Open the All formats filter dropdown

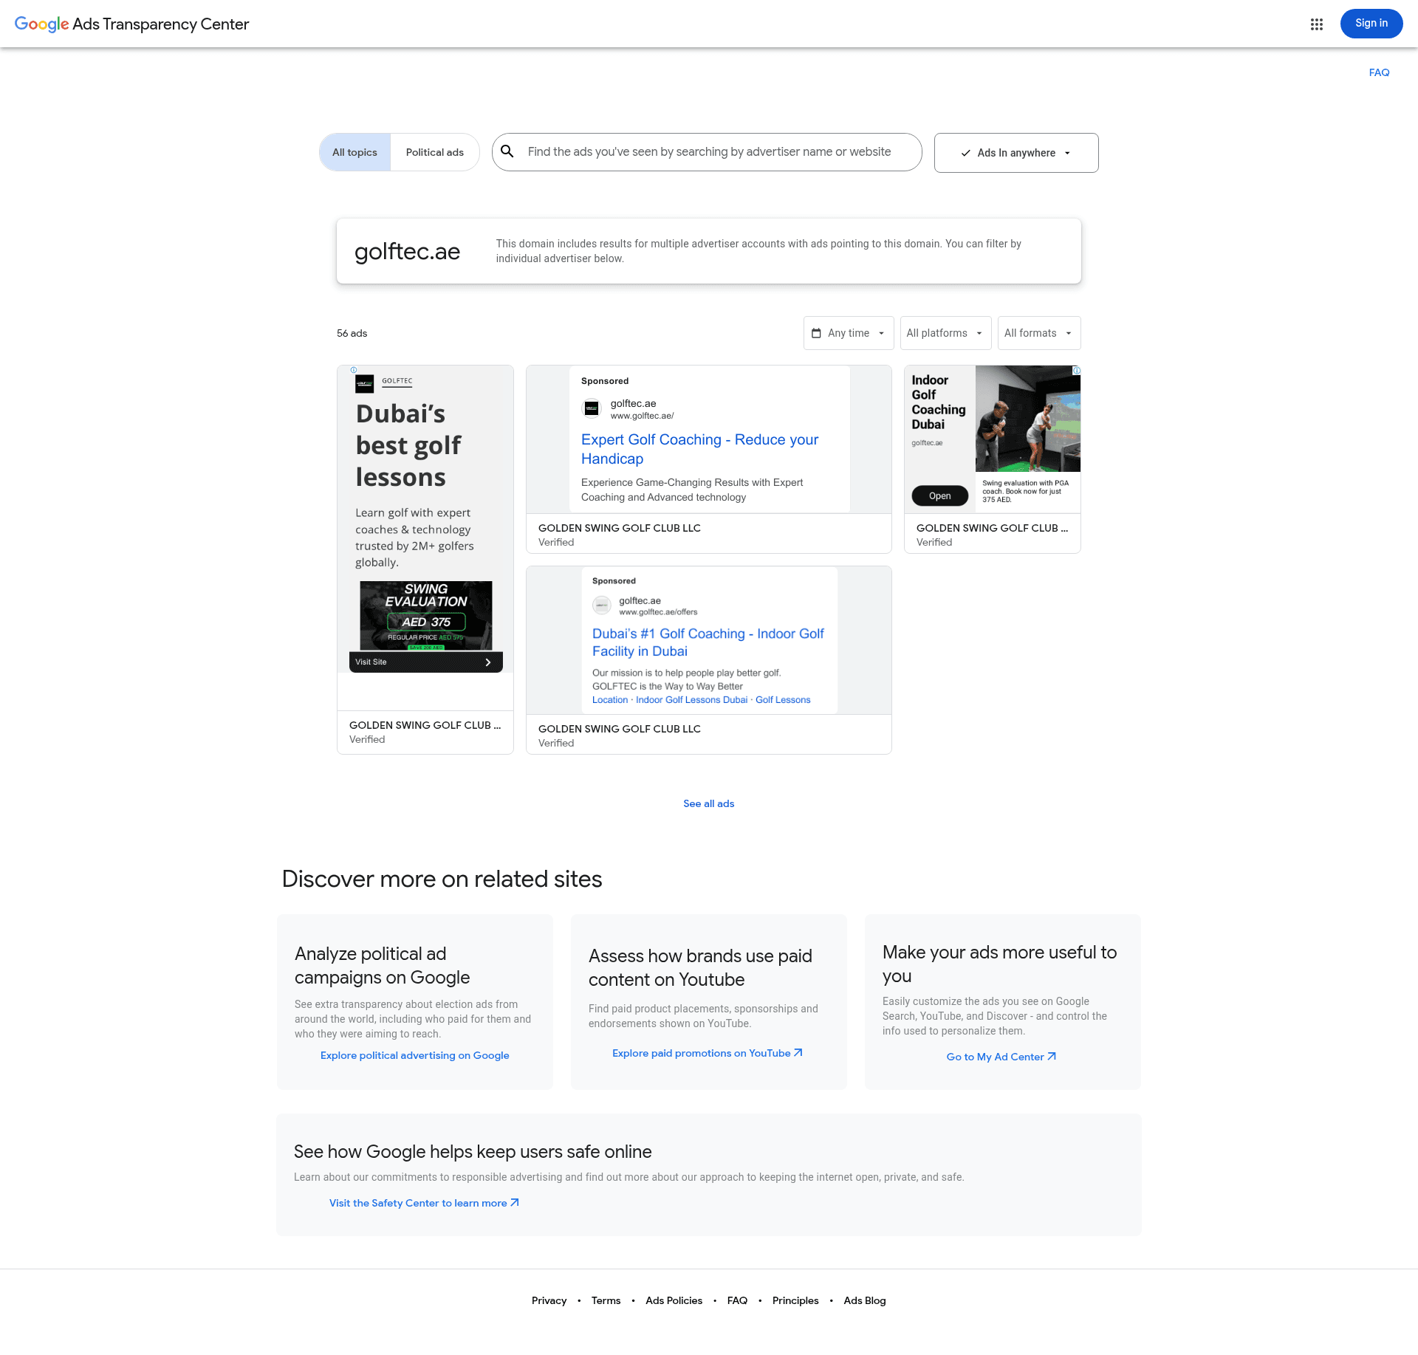[x=1039, y=333]
